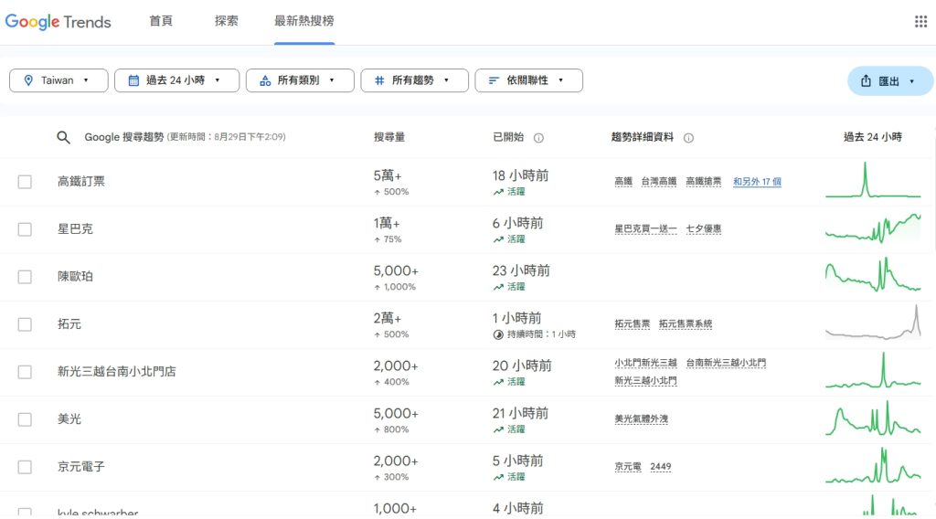Click trending-up icon in 美光 row

[498, 429]
